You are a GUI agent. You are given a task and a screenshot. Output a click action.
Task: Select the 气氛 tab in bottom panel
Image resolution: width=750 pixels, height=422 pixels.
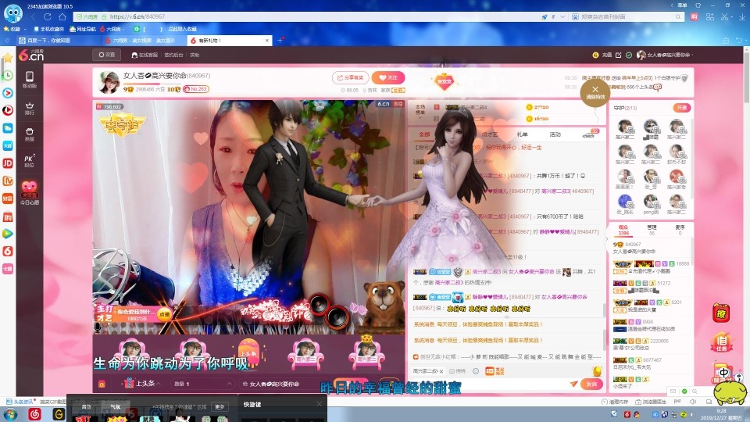click(x=116, y=406)
